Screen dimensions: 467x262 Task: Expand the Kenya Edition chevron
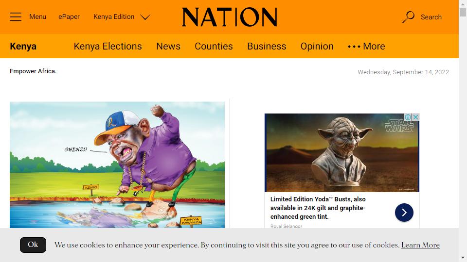[x=145, y=17]
